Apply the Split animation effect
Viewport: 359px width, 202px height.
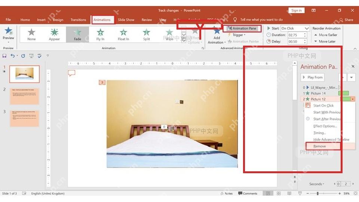tap(146, 34)
